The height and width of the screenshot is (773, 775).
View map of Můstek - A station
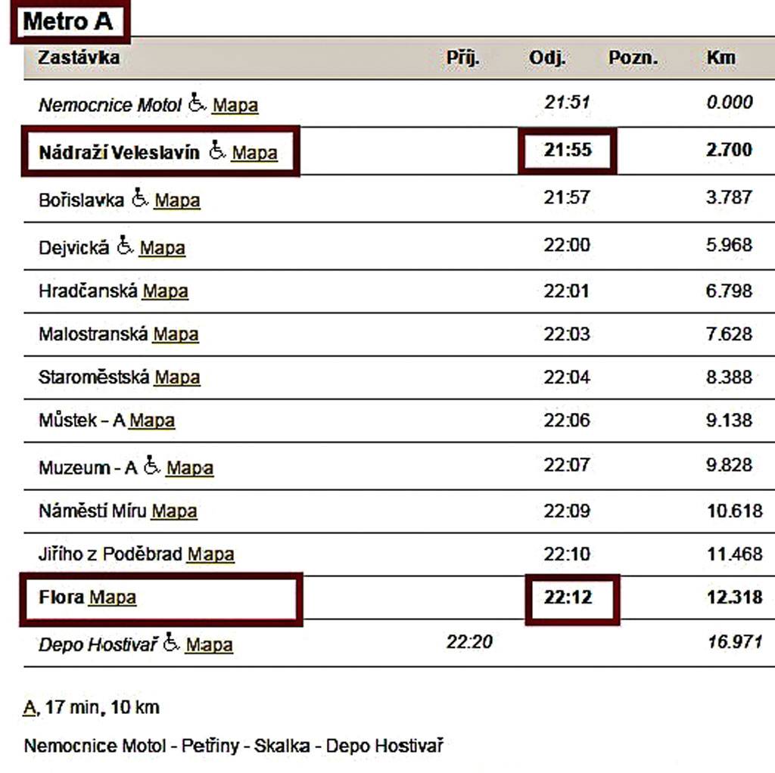(x=151, y=421)
